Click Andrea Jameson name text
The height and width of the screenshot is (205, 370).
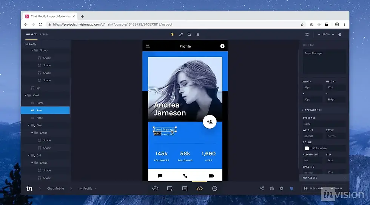pyautogui.click(x=170, y=109)
